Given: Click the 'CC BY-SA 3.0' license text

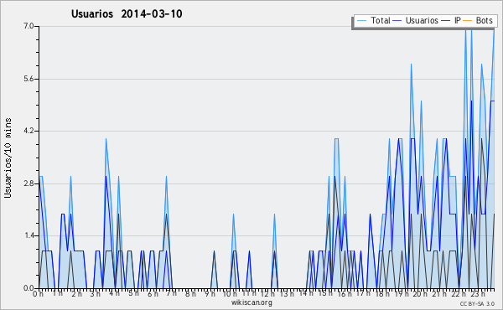Looking at the screenshot, I should [x=477, y=303].
